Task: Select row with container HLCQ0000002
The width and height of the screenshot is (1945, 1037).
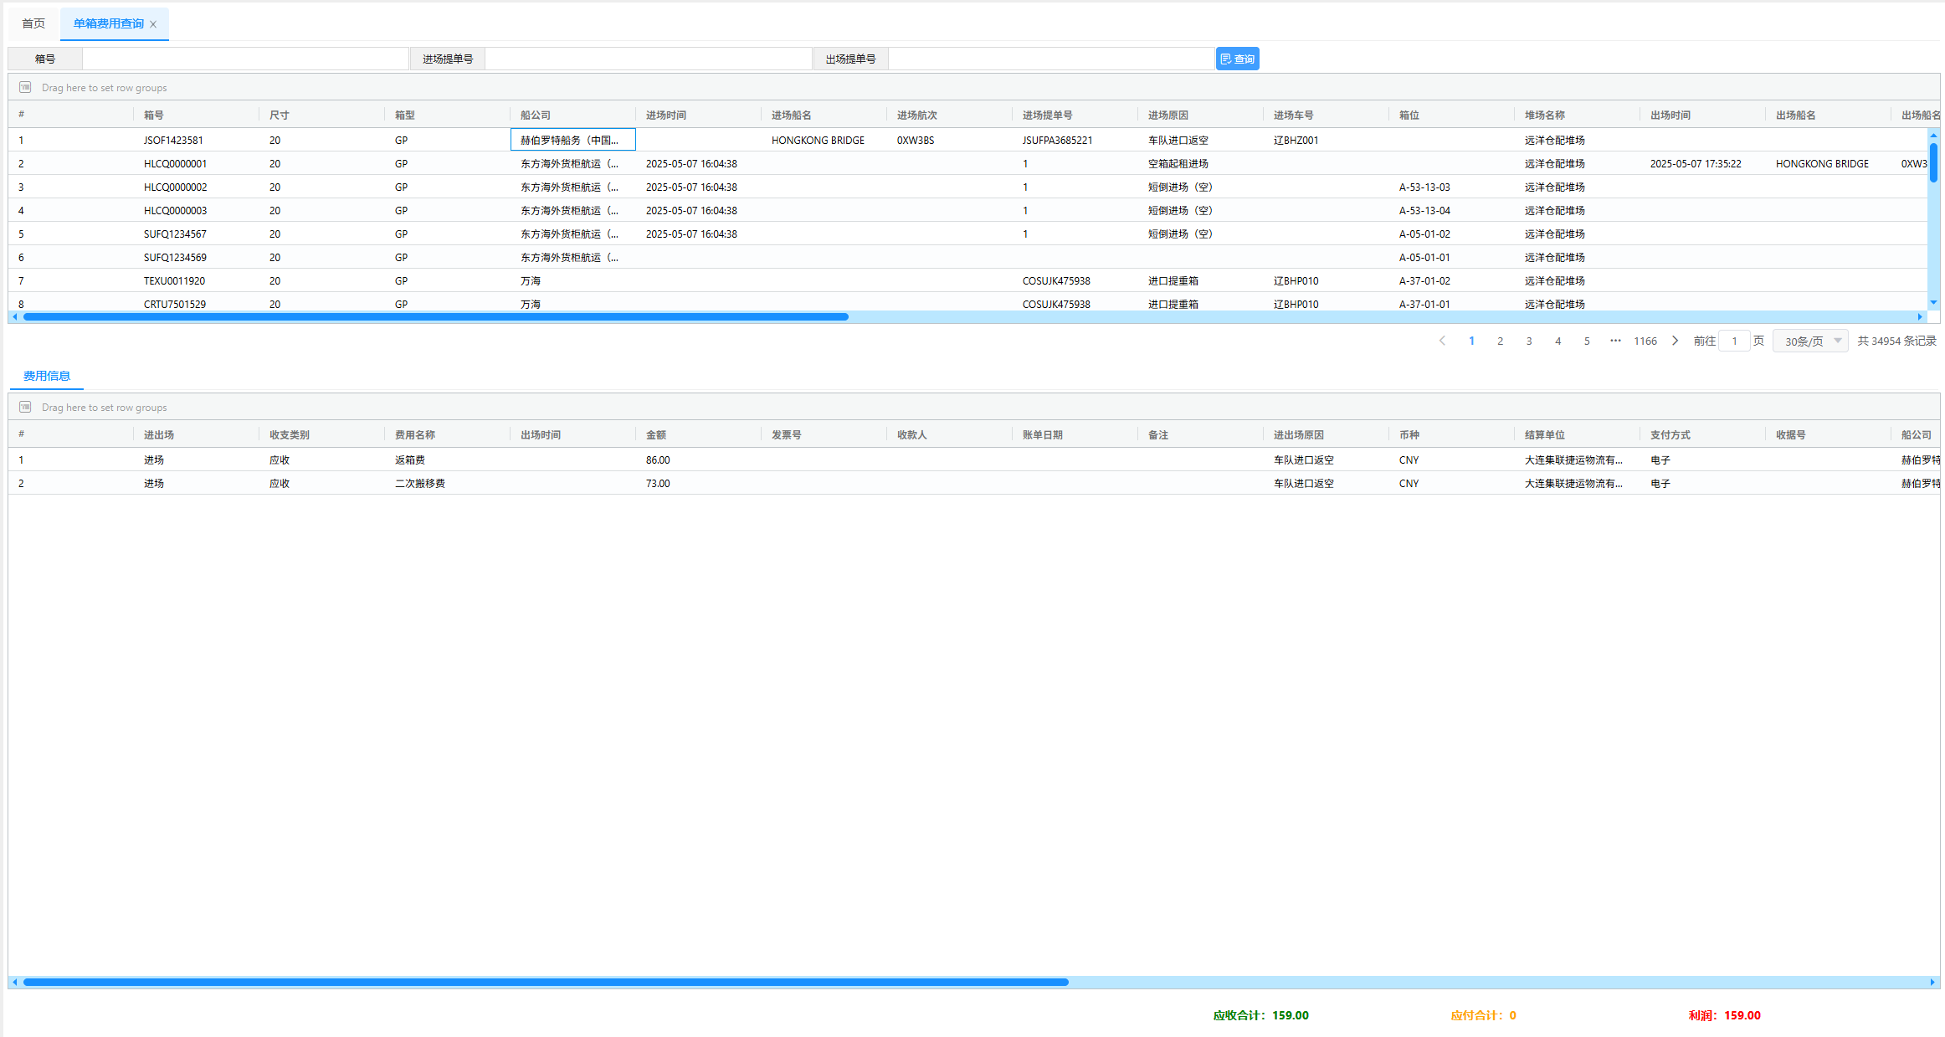Action: click(x=175, y=187)
